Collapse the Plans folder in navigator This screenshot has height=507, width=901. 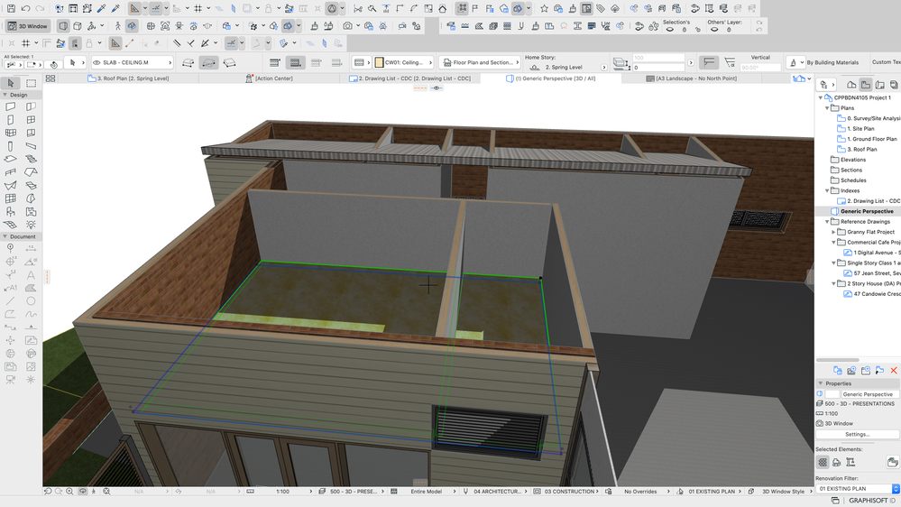coord(826,107)
